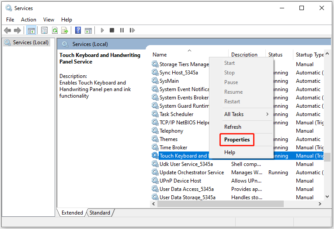
Task: Click the Show/Hide Action Pane toolbar icon
Action: 88,30
